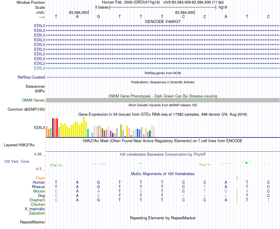Viewport: 280px width, 229px height.
Task: Click the orange "3" gap count
Action: (x=237, y=178)
